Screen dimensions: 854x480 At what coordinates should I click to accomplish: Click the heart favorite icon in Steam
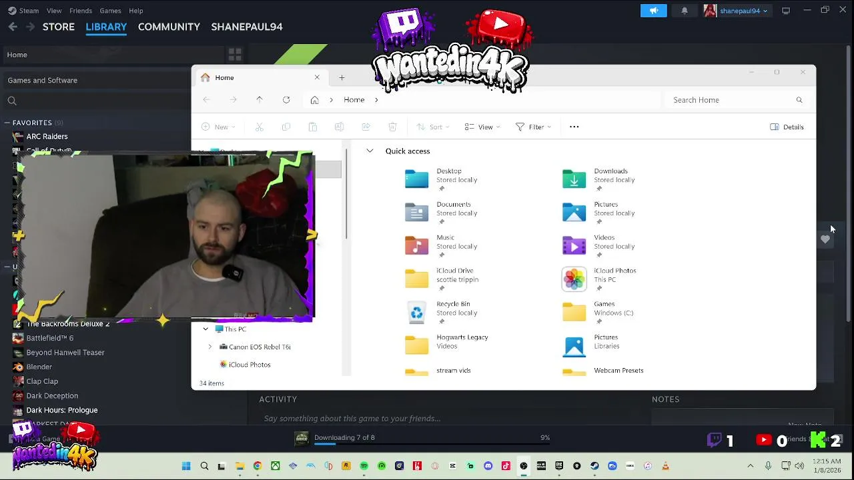pyautogui.click(x=825, y=240)
